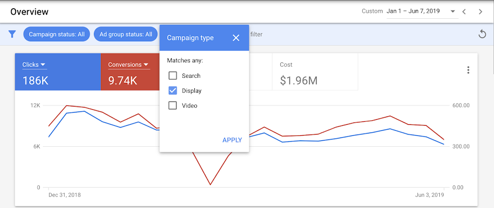Go to previous date range arrow
This screenshot has width=494, height=208.
464,12
